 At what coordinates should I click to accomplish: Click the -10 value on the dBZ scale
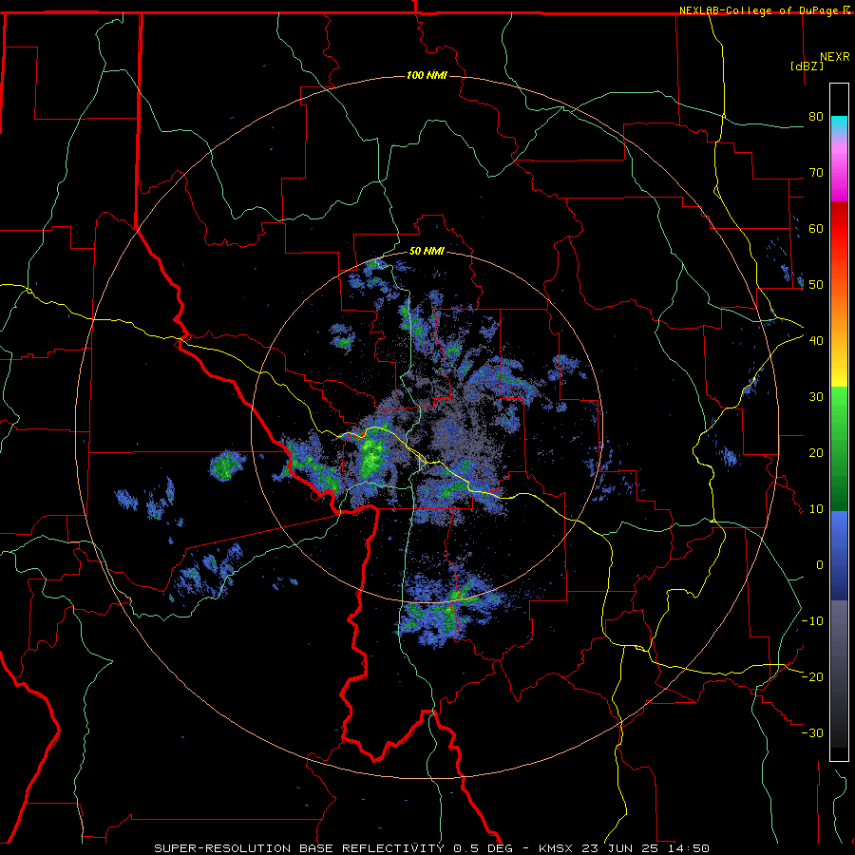pyautogui.click(x=812, y=621)
